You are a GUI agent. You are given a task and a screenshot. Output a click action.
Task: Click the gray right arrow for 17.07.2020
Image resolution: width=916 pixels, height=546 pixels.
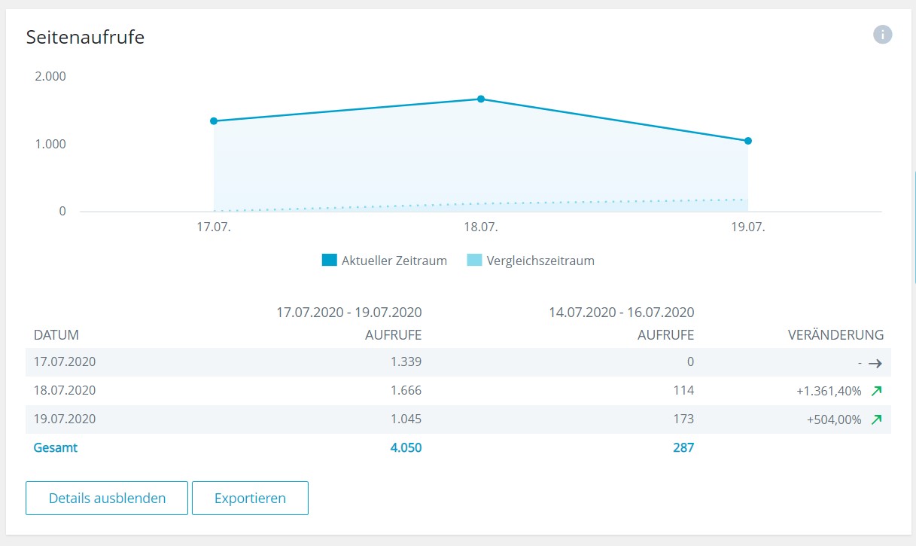coord(875,363)
